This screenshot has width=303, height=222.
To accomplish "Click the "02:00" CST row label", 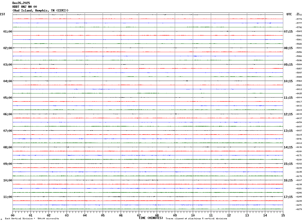I will tap(8, 48).
